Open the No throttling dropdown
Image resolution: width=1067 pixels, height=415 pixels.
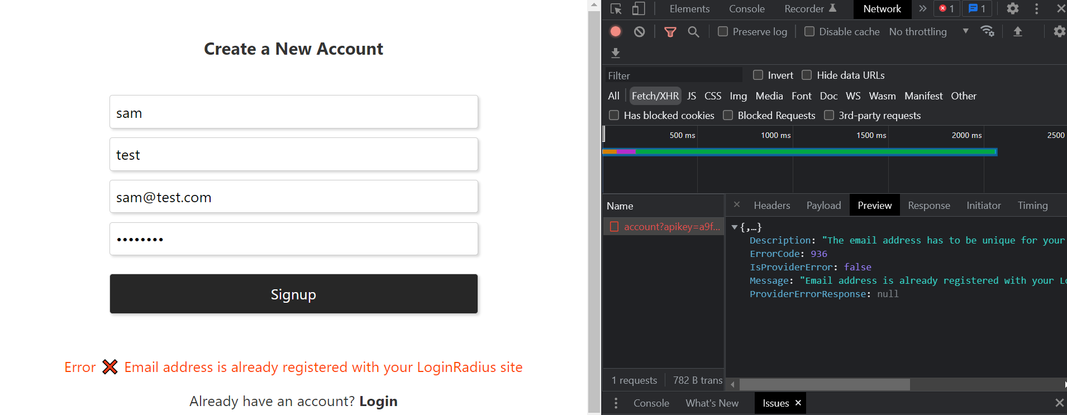coord(928,32)
